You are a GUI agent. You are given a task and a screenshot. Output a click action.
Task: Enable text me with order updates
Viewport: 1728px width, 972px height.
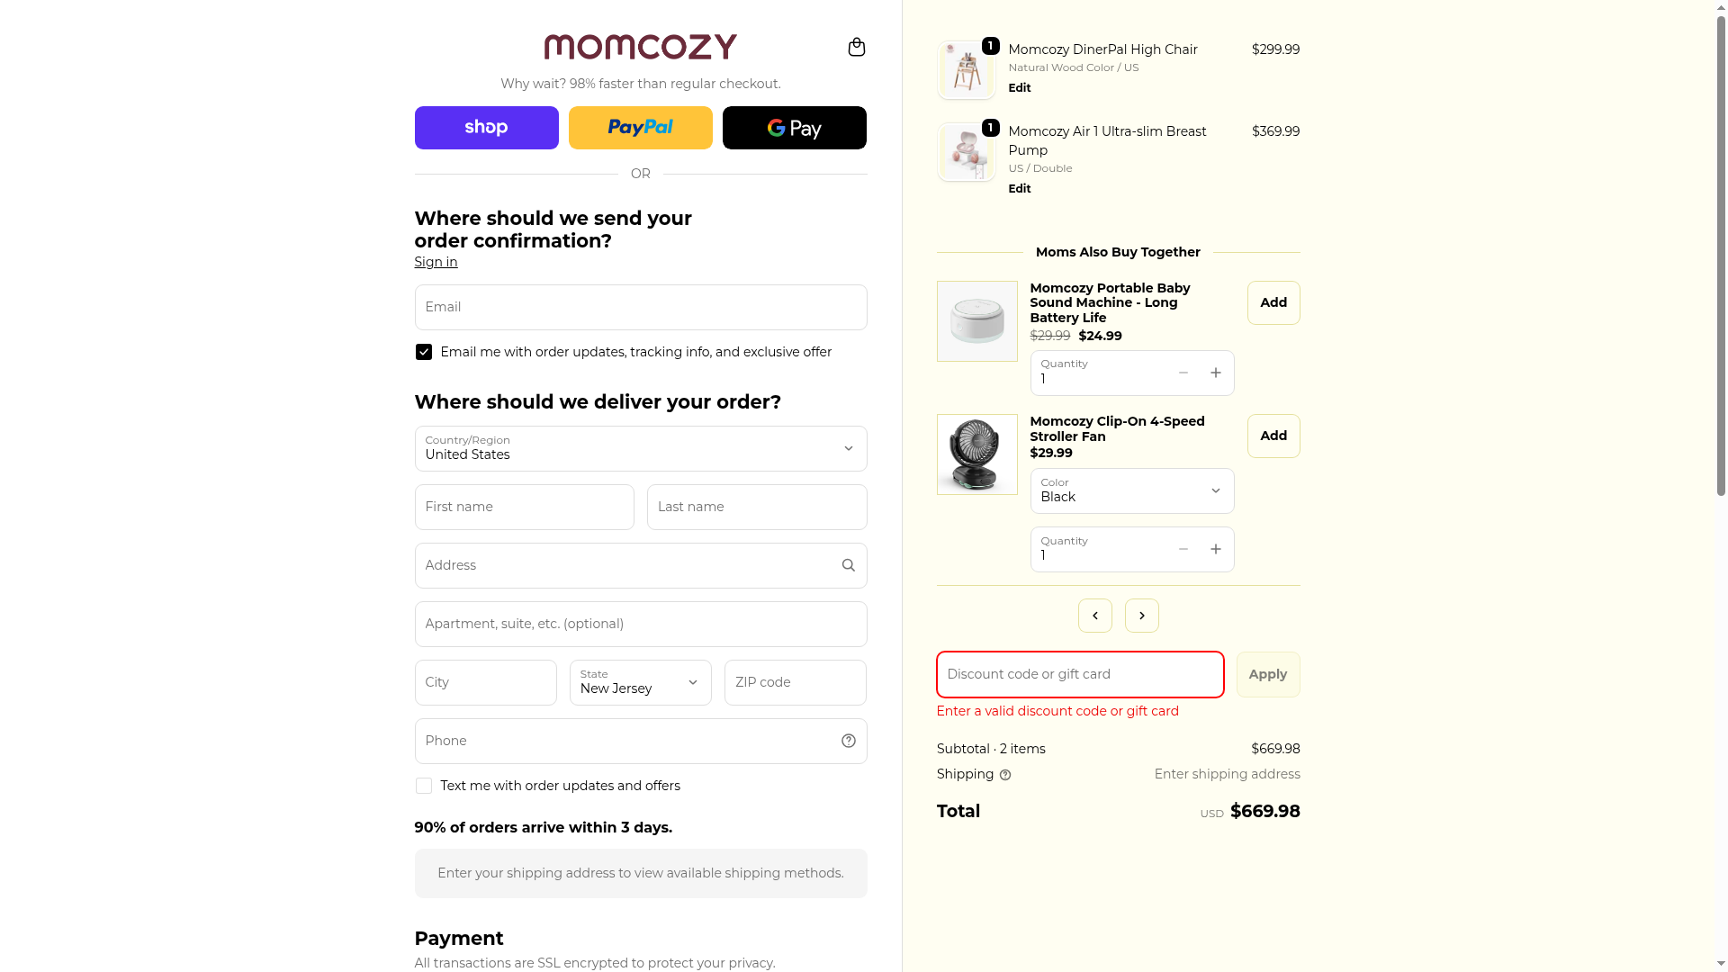424,786
